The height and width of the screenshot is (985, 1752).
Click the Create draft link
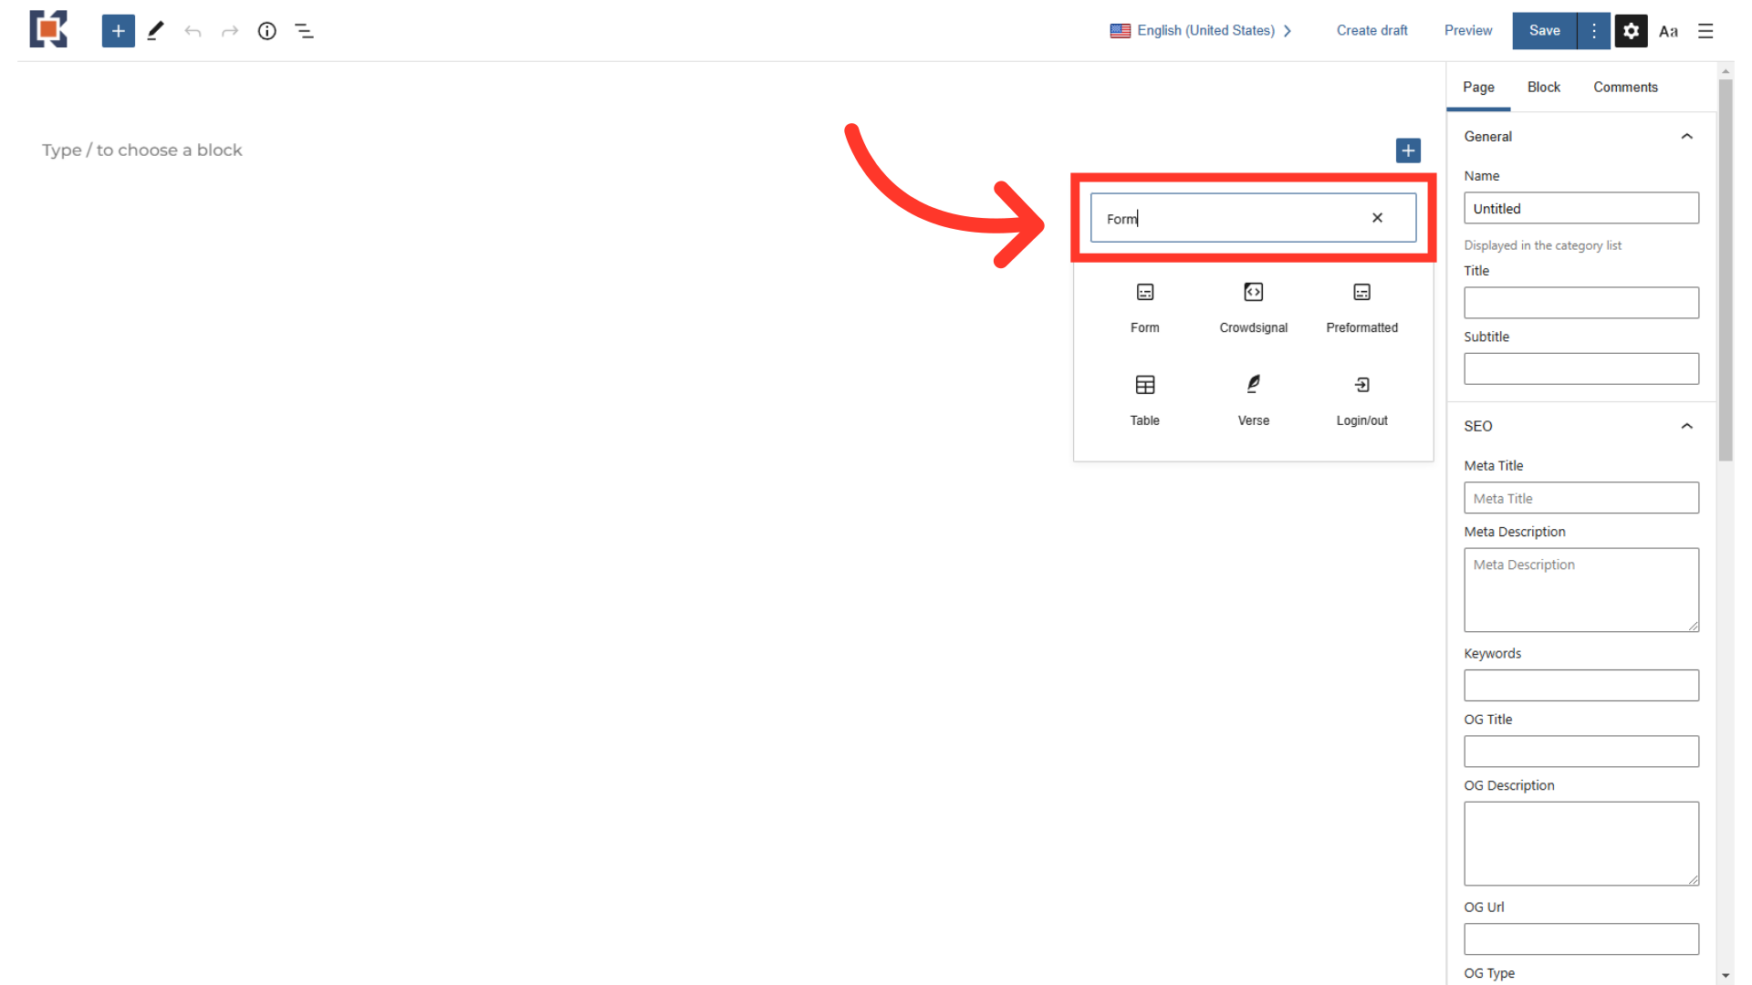1371,31
